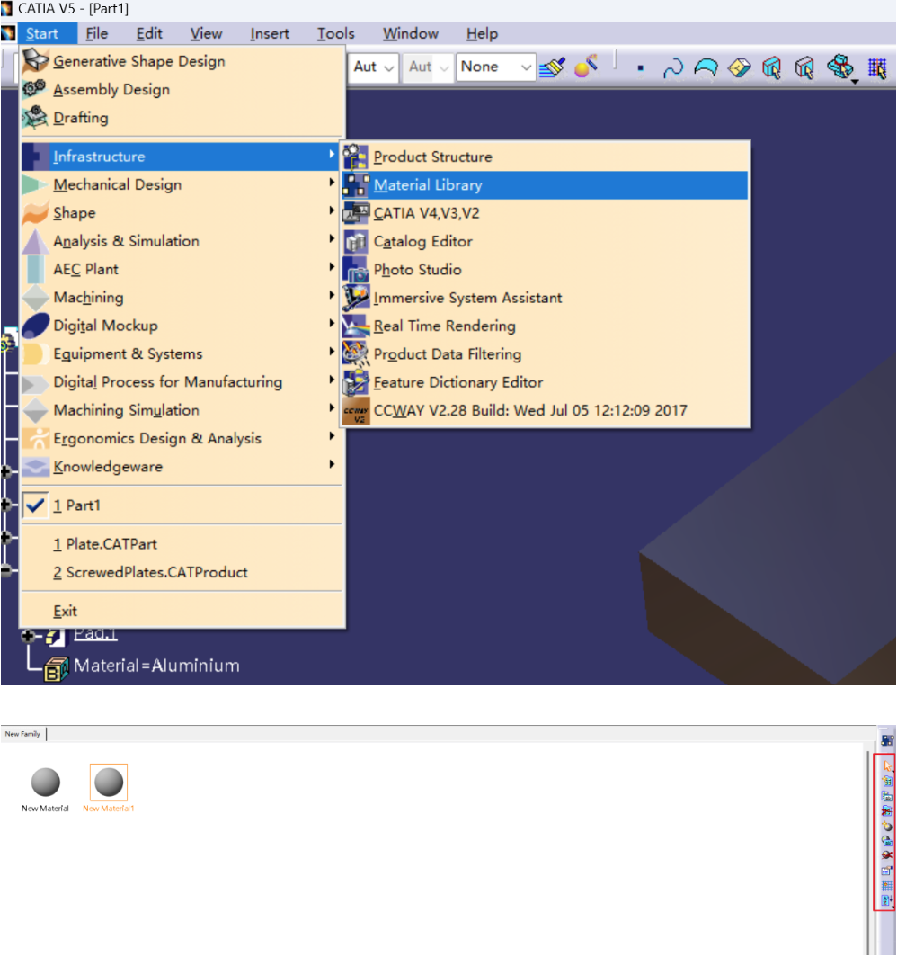The height and width of the screenshot is (957, 897).
Task: Launch Feature Dictionary Editor
Action: 545,382
